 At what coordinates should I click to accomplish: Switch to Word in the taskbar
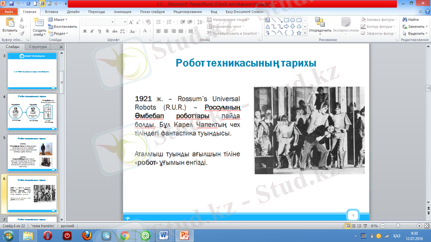pyautogui.click(x=164, y=236)
